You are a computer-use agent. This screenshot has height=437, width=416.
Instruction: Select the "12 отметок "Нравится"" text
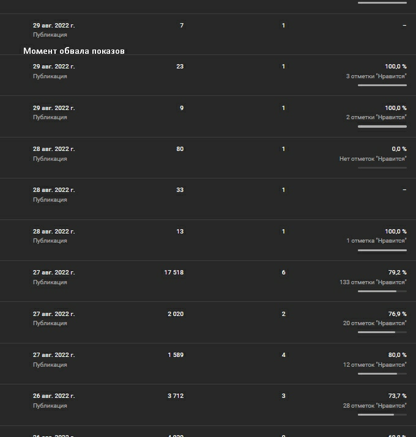(x=374, y=365)
